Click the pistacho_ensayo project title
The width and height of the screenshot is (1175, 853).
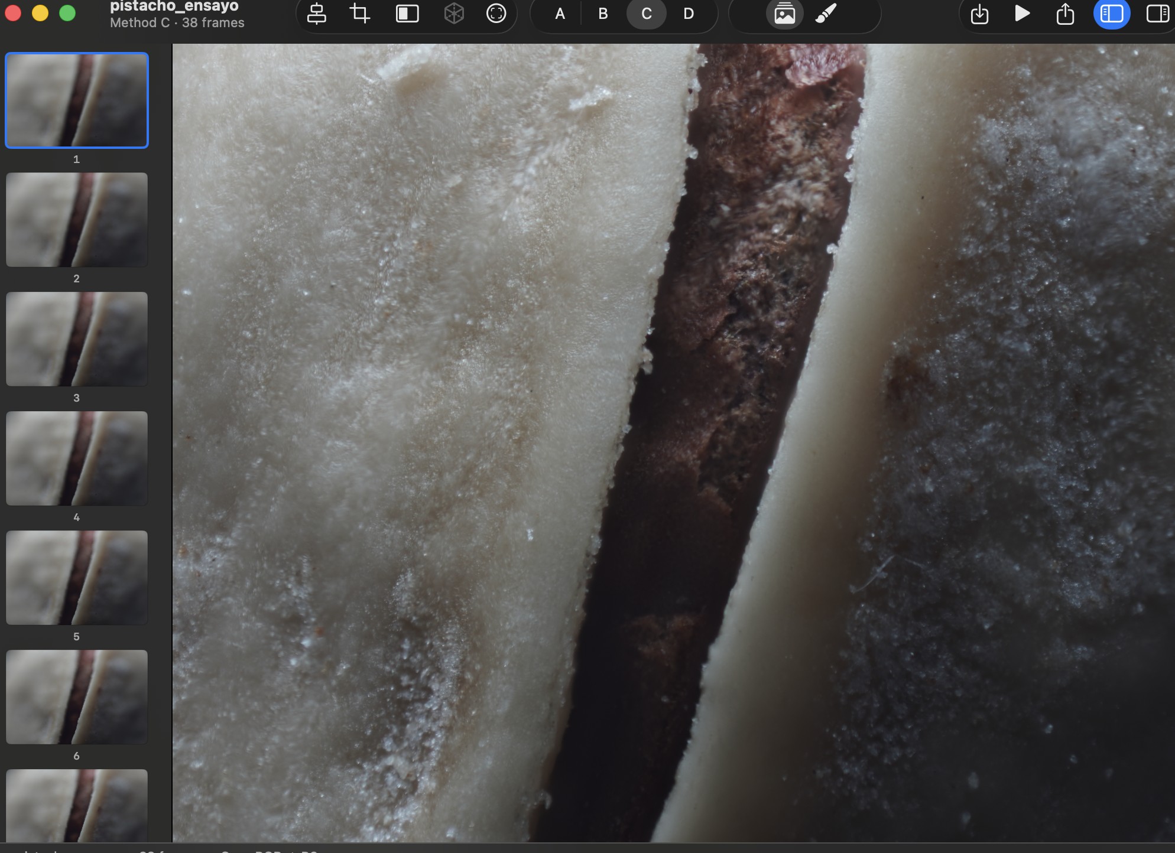tap(174, 6)
